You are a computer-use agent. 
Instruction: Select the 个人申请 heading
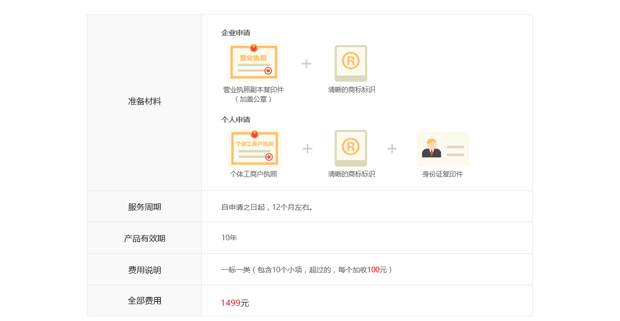point(236,120)
